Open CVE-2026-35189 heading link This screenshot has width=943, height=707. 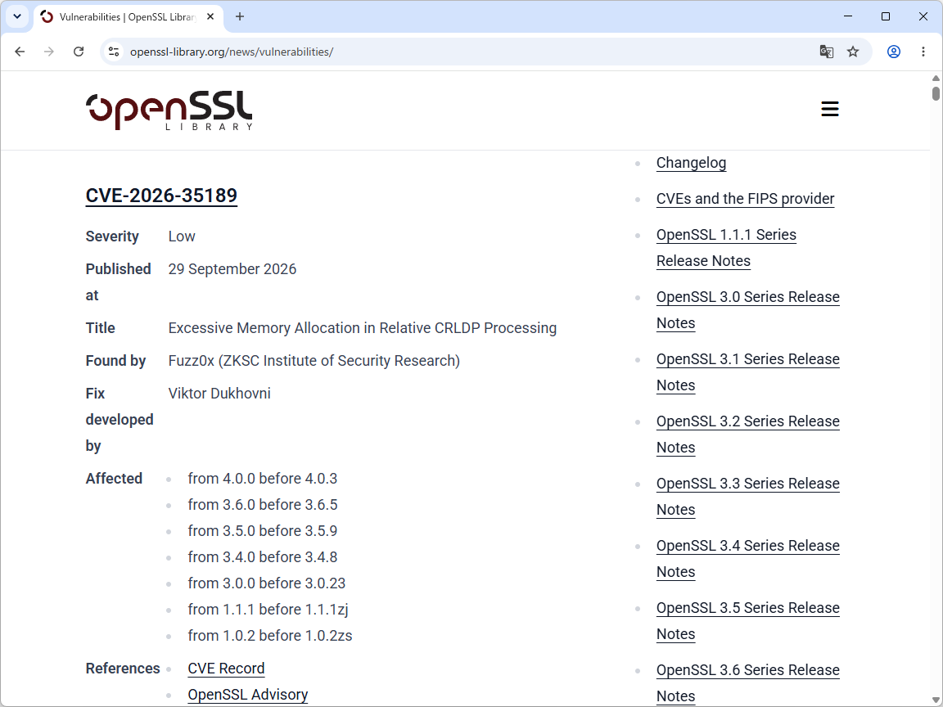point(161,196)
